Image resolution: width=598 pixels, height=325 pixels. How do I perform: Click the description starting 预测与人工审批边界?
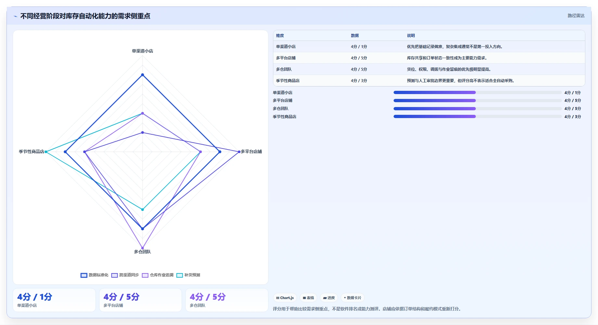tap(461, 81)
